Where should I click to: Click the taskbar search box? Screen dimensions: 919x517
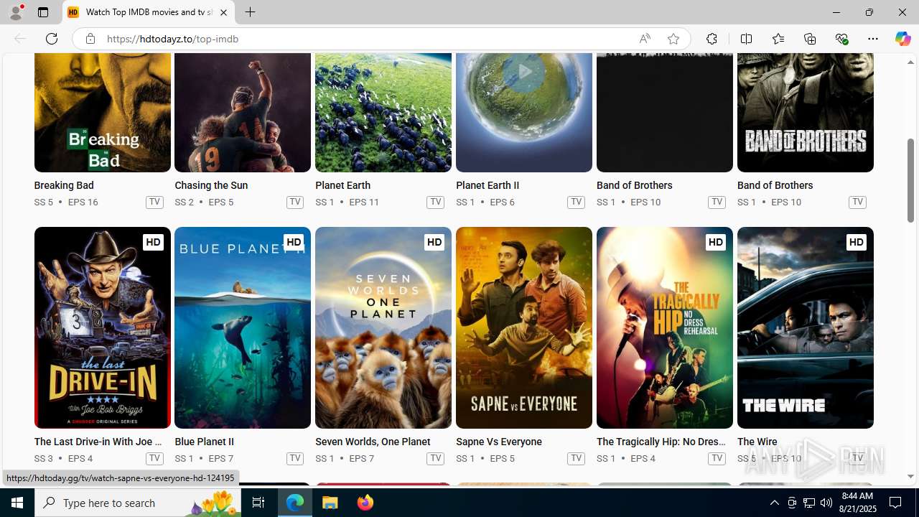tap(138, 503)
